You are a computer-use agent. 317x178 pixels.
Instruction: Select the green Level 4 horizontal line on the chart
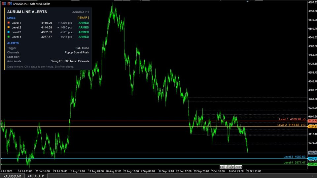pos(154,164)
